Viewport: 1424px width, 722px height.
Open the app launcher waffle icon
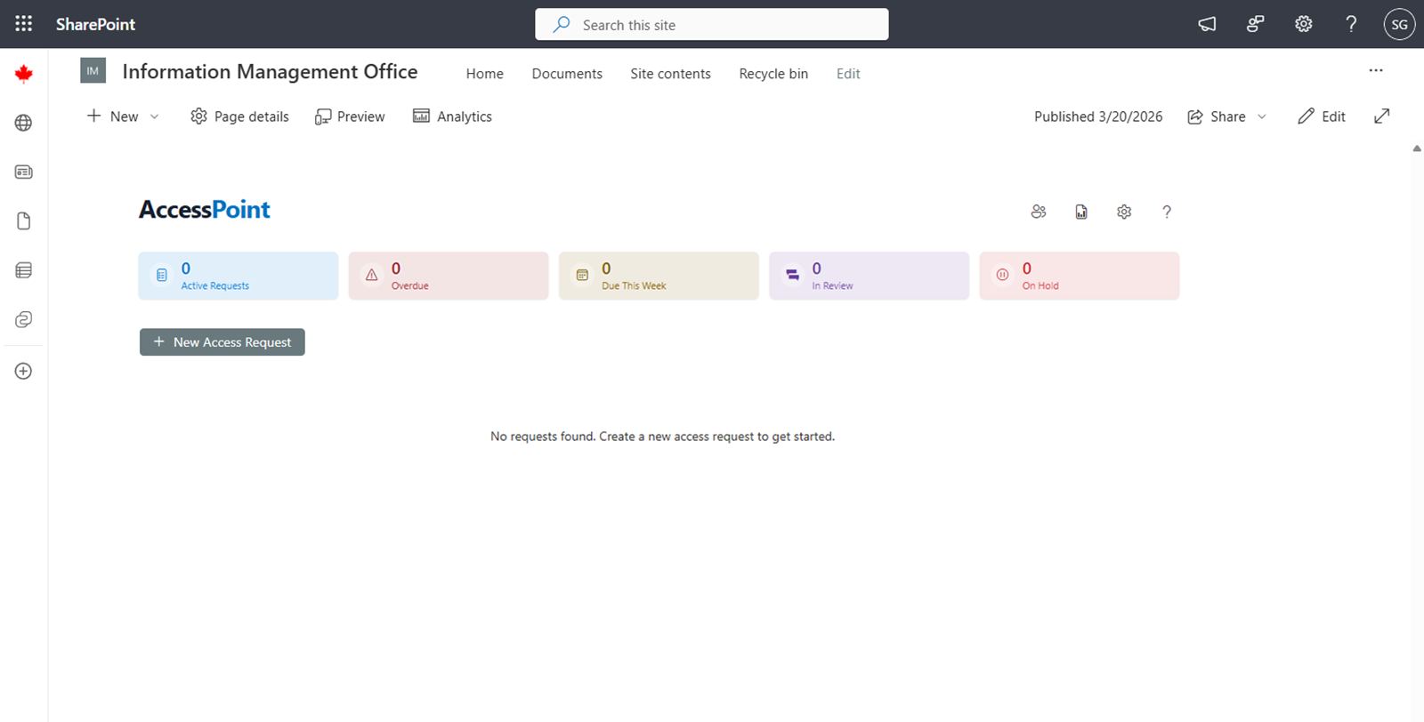pos(24,24)
